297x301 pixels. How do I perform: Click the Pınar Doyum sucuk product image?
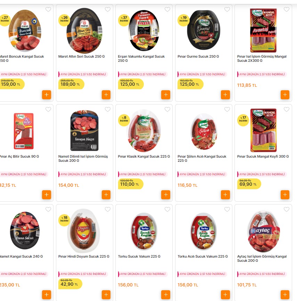tap(84, 231)
